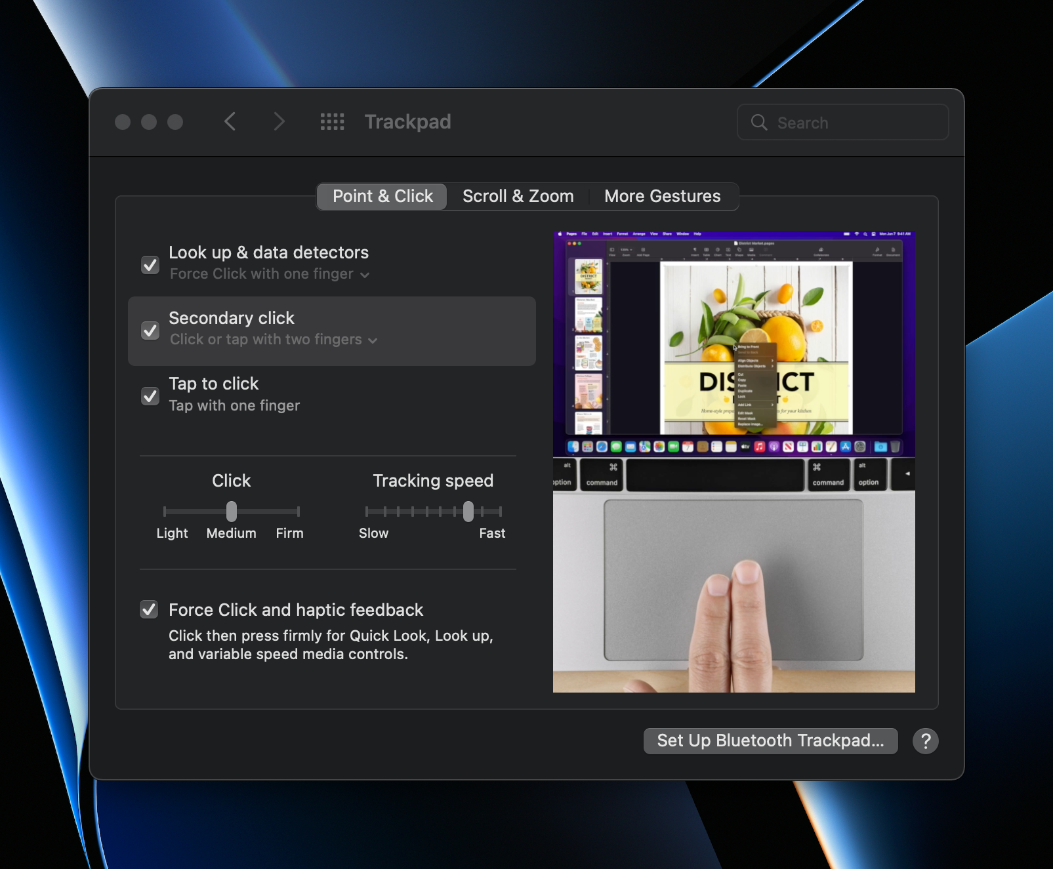The image size is (1053, 869).
Task: Expand the Secondary click gesture options
Action: 373,340
